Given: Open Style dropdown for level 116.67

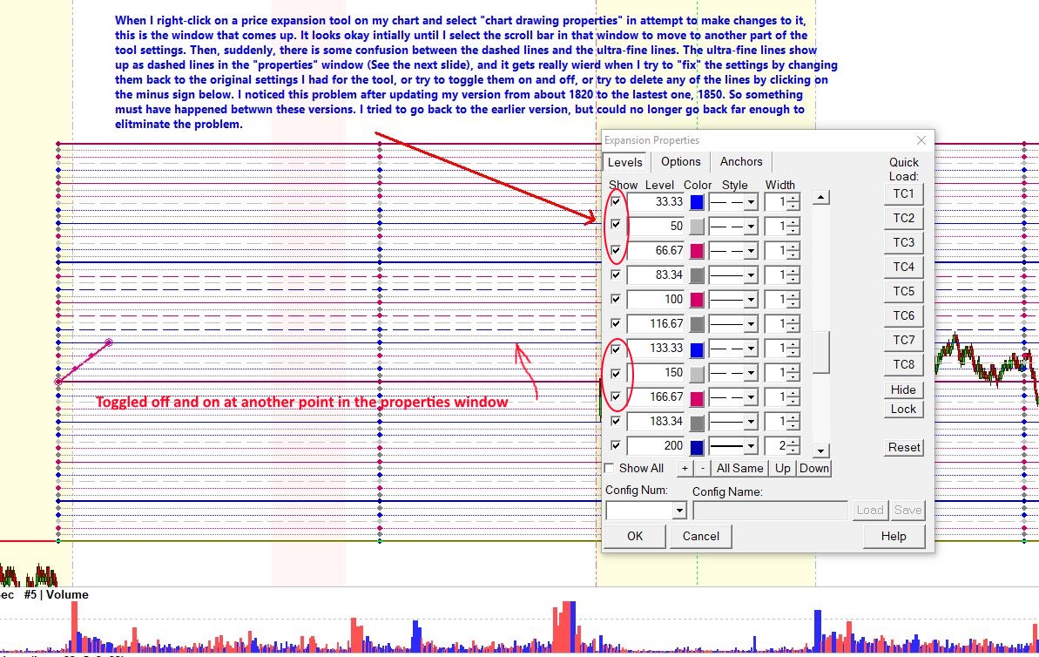Looking at the screenshot, I should click(x=751, y=324).
